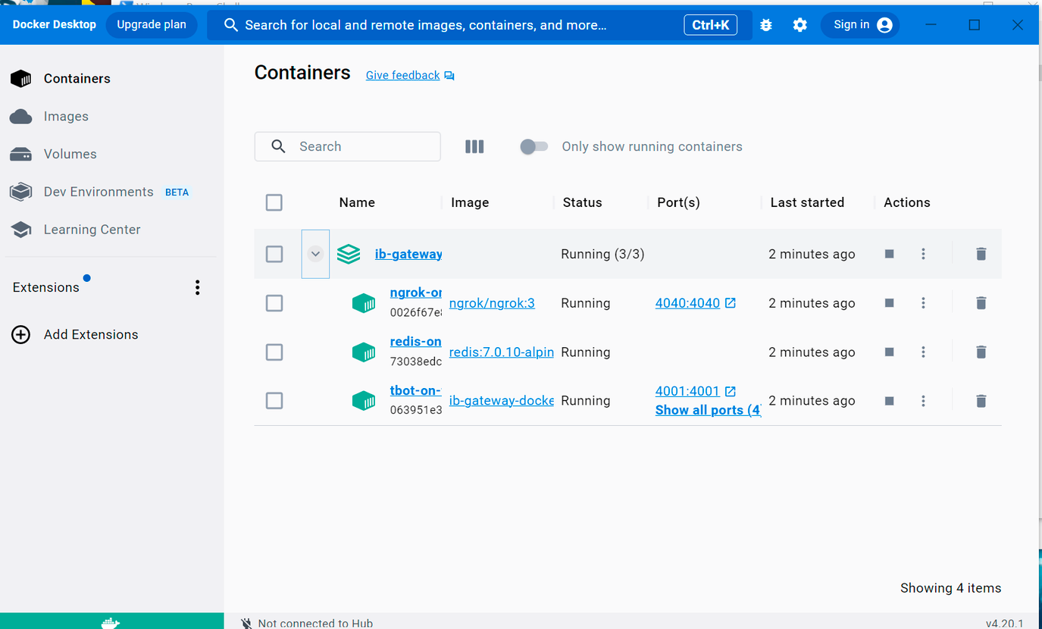
Task: Click the whale icon in the bottom bar
Action: point(111,622)
